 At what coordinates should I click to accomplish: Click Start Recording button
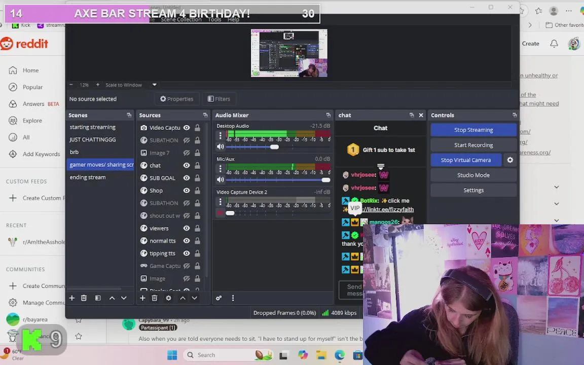click(x=473, y=145)
